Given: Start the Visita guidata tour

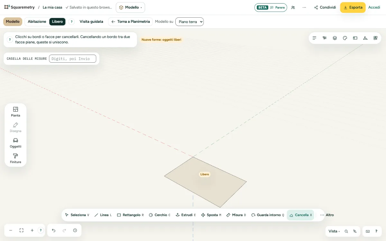Looking at the screenshot, I should click(x=91, y=22).
